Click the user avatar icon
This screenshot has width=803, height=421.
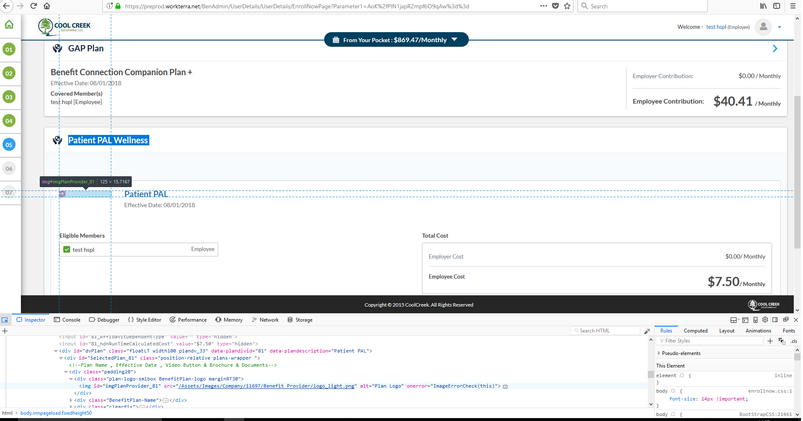pos(763,27)
